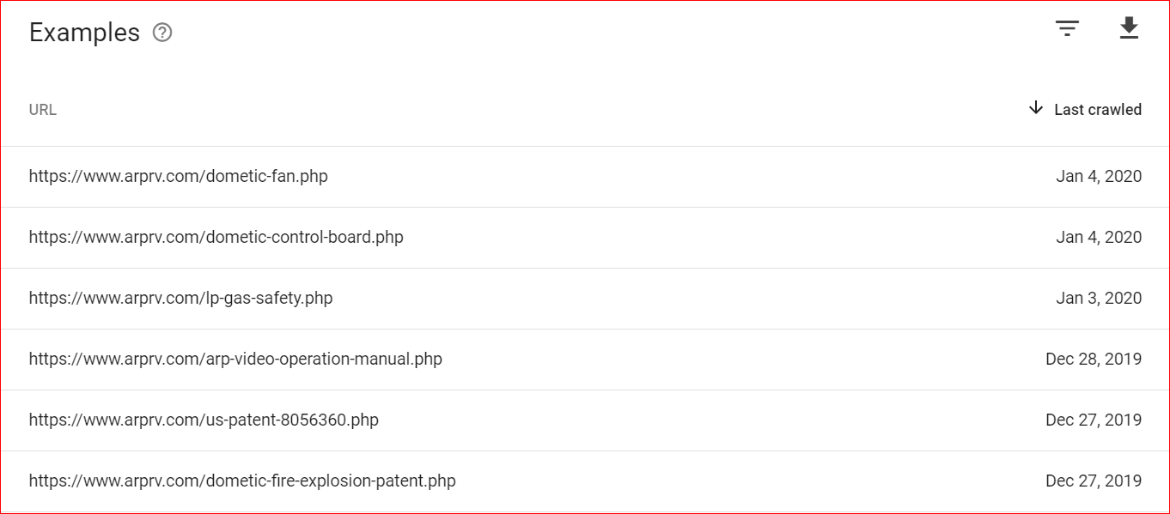Select the lp-gas-safety.php URL row
Viewport: 1170px width, 514px height.
click(585, 299)
